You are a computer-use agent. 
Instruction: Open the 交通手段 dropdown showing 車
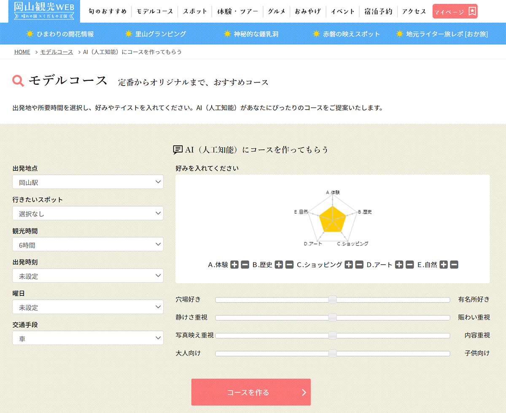click(88, 338)
